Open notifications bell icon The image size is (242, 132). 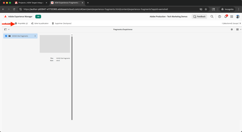(226, 16)
